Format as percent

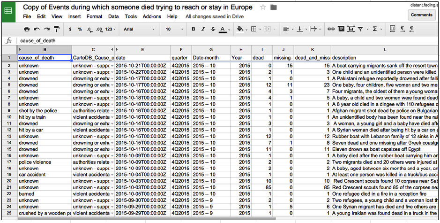pos(80,29)
